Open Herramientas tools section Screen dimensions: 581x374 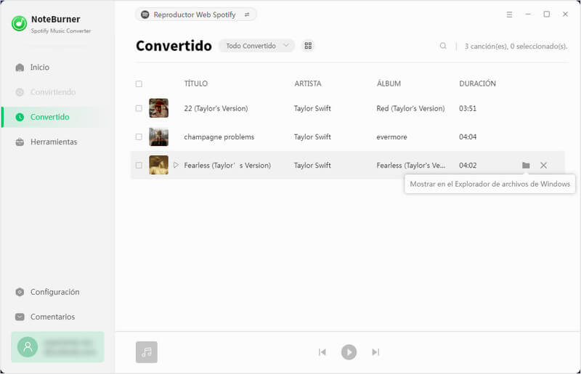click(54, 142)
